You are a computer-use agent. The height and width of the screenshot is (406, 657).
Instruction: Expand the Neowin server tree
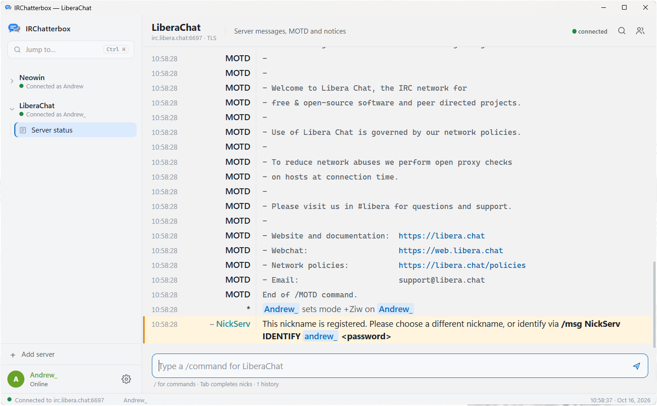tap(12, 81)
